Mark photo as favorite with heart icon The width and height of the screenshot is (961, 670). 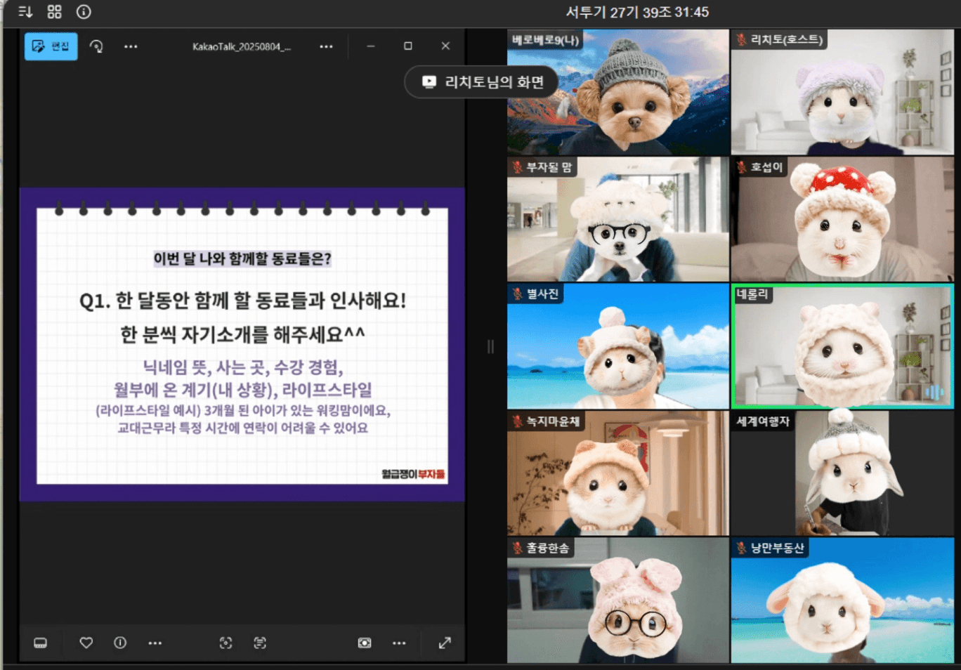(86, 643)
